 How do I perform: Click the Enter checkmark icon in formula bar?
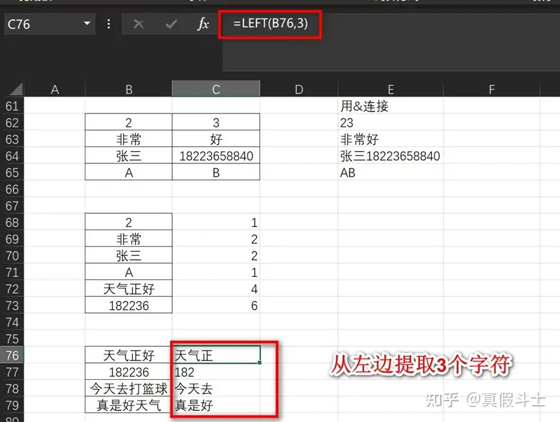[172, 25]
